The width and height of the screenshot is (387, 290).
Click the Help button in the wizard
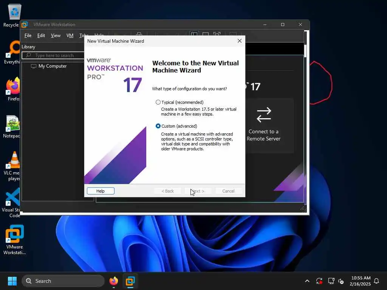[x=101, y=191]
